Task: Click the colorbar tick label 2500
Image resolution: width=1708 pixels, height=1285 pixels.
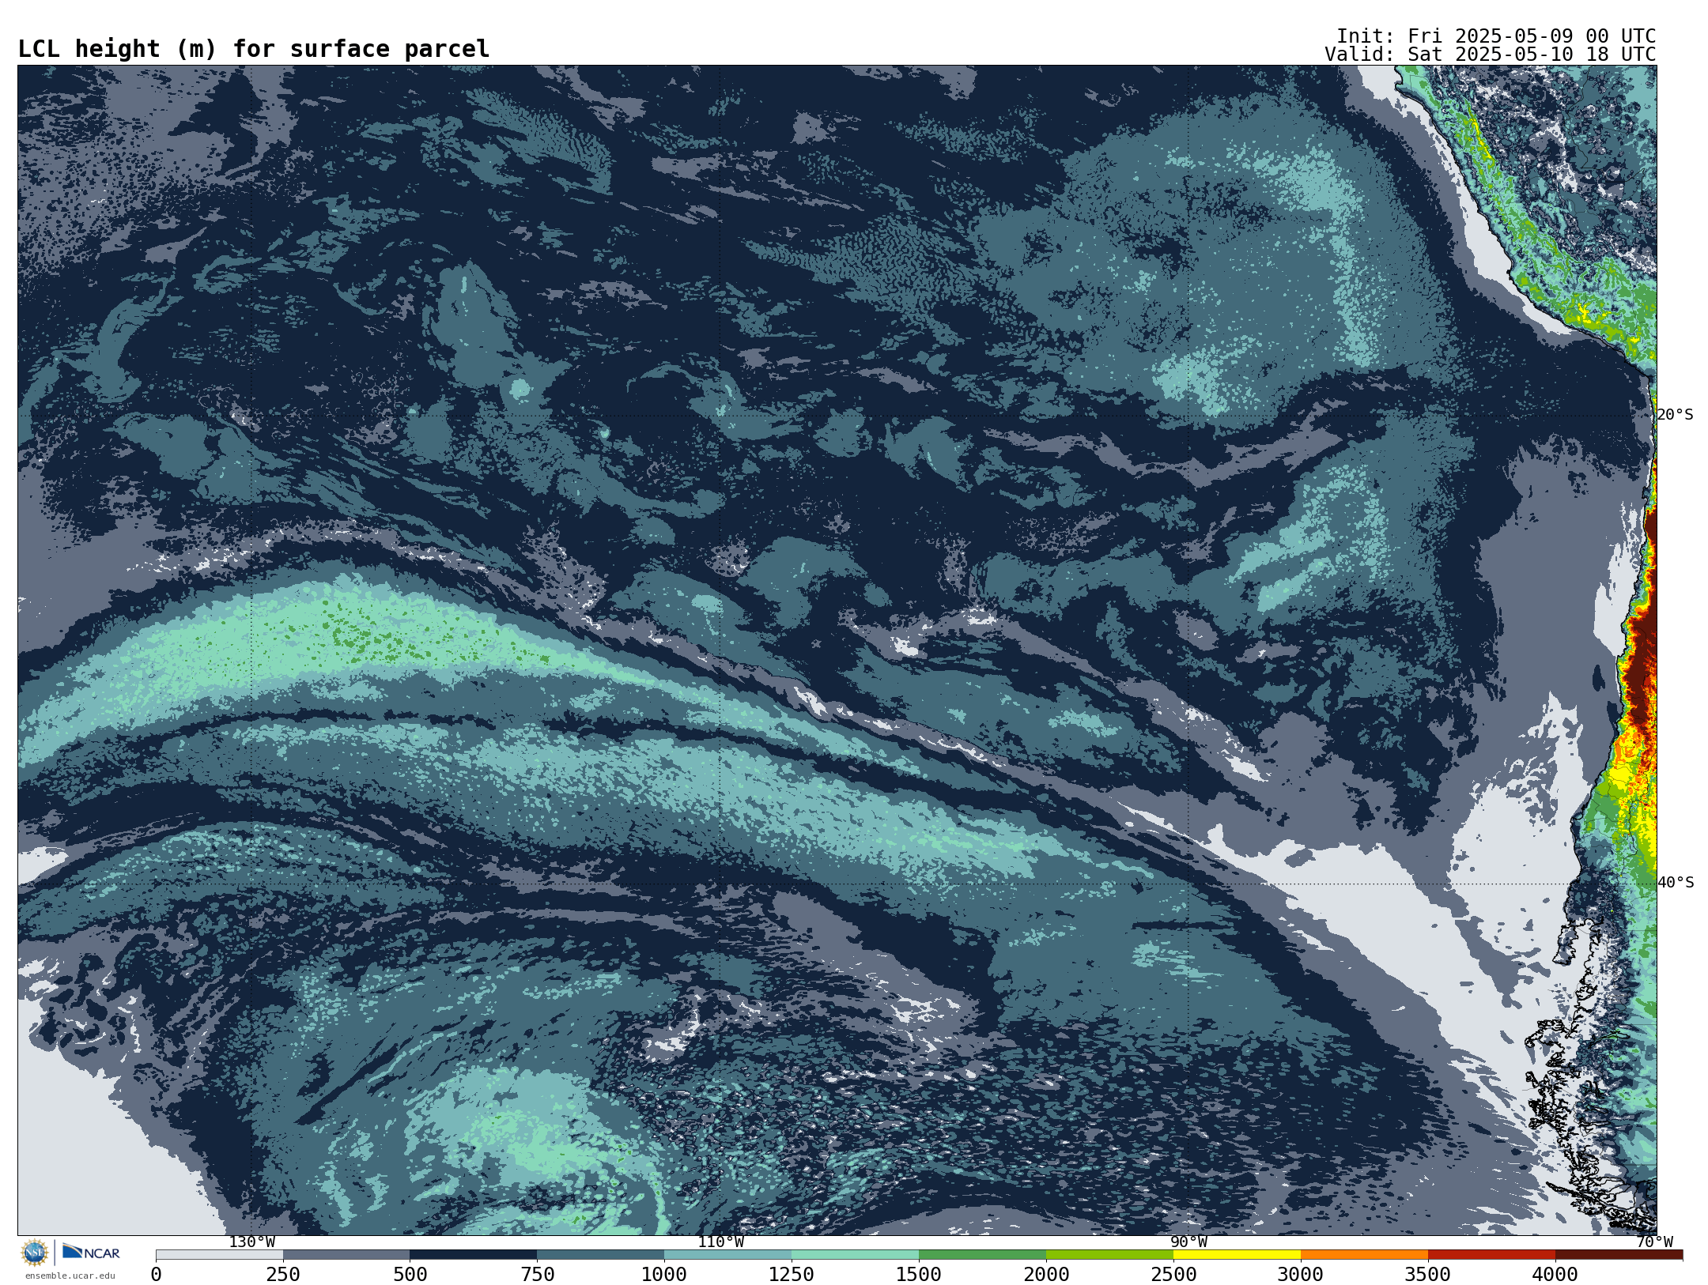Action: pyautogui.click(x=1173, y=1275)
